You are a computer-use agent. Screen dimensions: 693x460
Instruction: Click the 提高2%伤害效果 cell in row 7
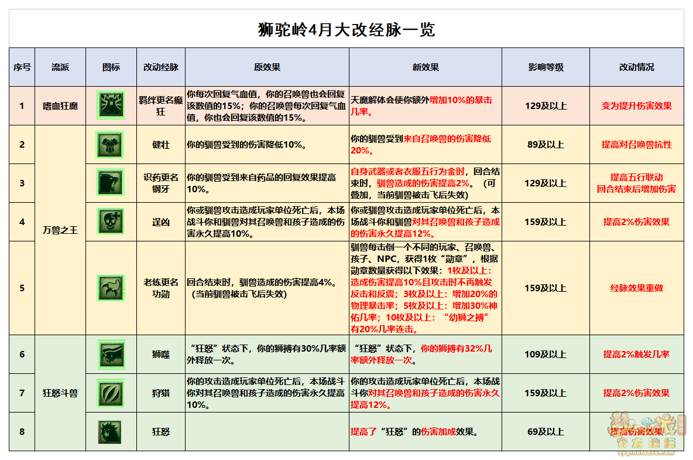click(x=636, y=393)
